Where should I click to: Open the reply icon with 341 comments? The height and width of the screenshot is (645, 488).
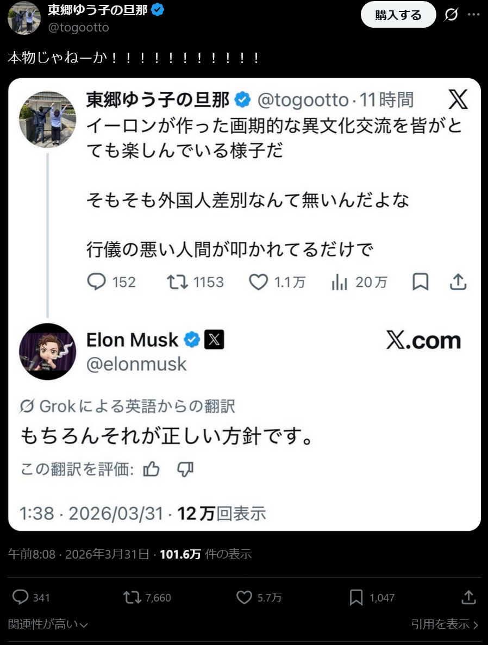(21, 597)
